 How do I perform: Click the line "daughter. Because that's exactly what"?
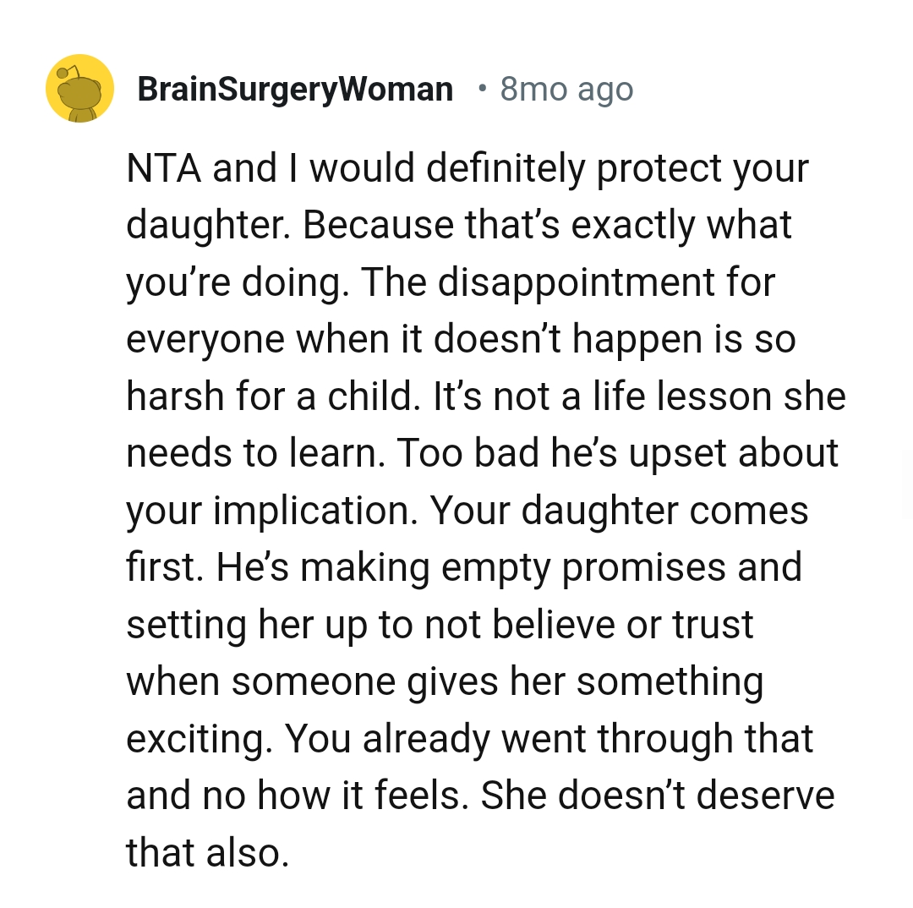point(459,225)
